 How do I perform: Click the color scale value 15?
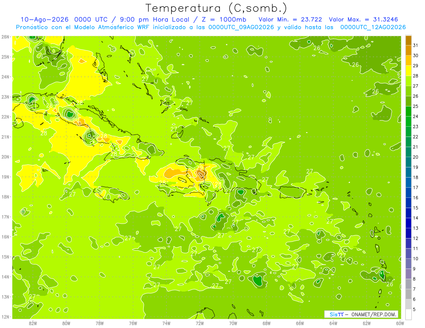pyautogui.click(x=416, y=208)
